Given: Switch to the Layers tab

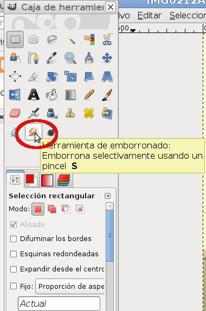Looking at the screenshot, I should tap(63, 180).
